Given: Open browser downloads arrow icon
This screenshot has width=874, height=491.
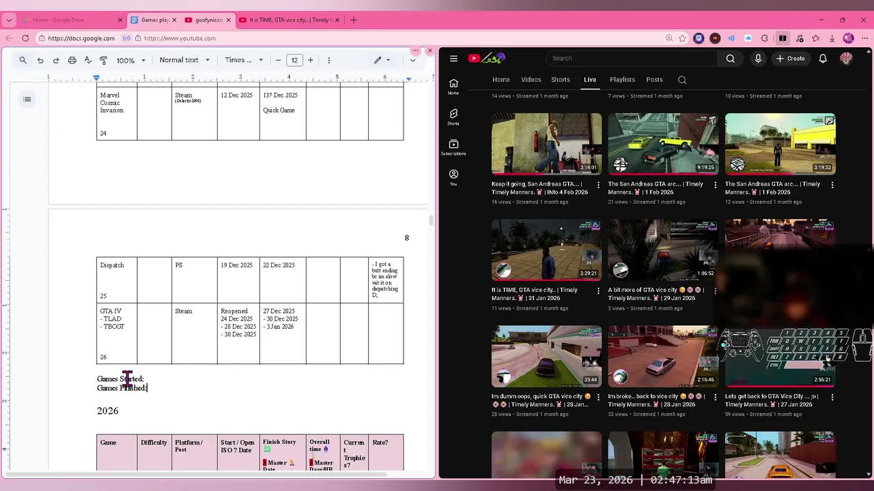Looking at the screenshot, I should point(832,38).
